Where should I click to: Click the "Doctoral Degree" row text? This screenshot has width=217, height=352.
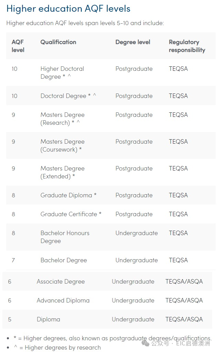click(x=63, y=96)
